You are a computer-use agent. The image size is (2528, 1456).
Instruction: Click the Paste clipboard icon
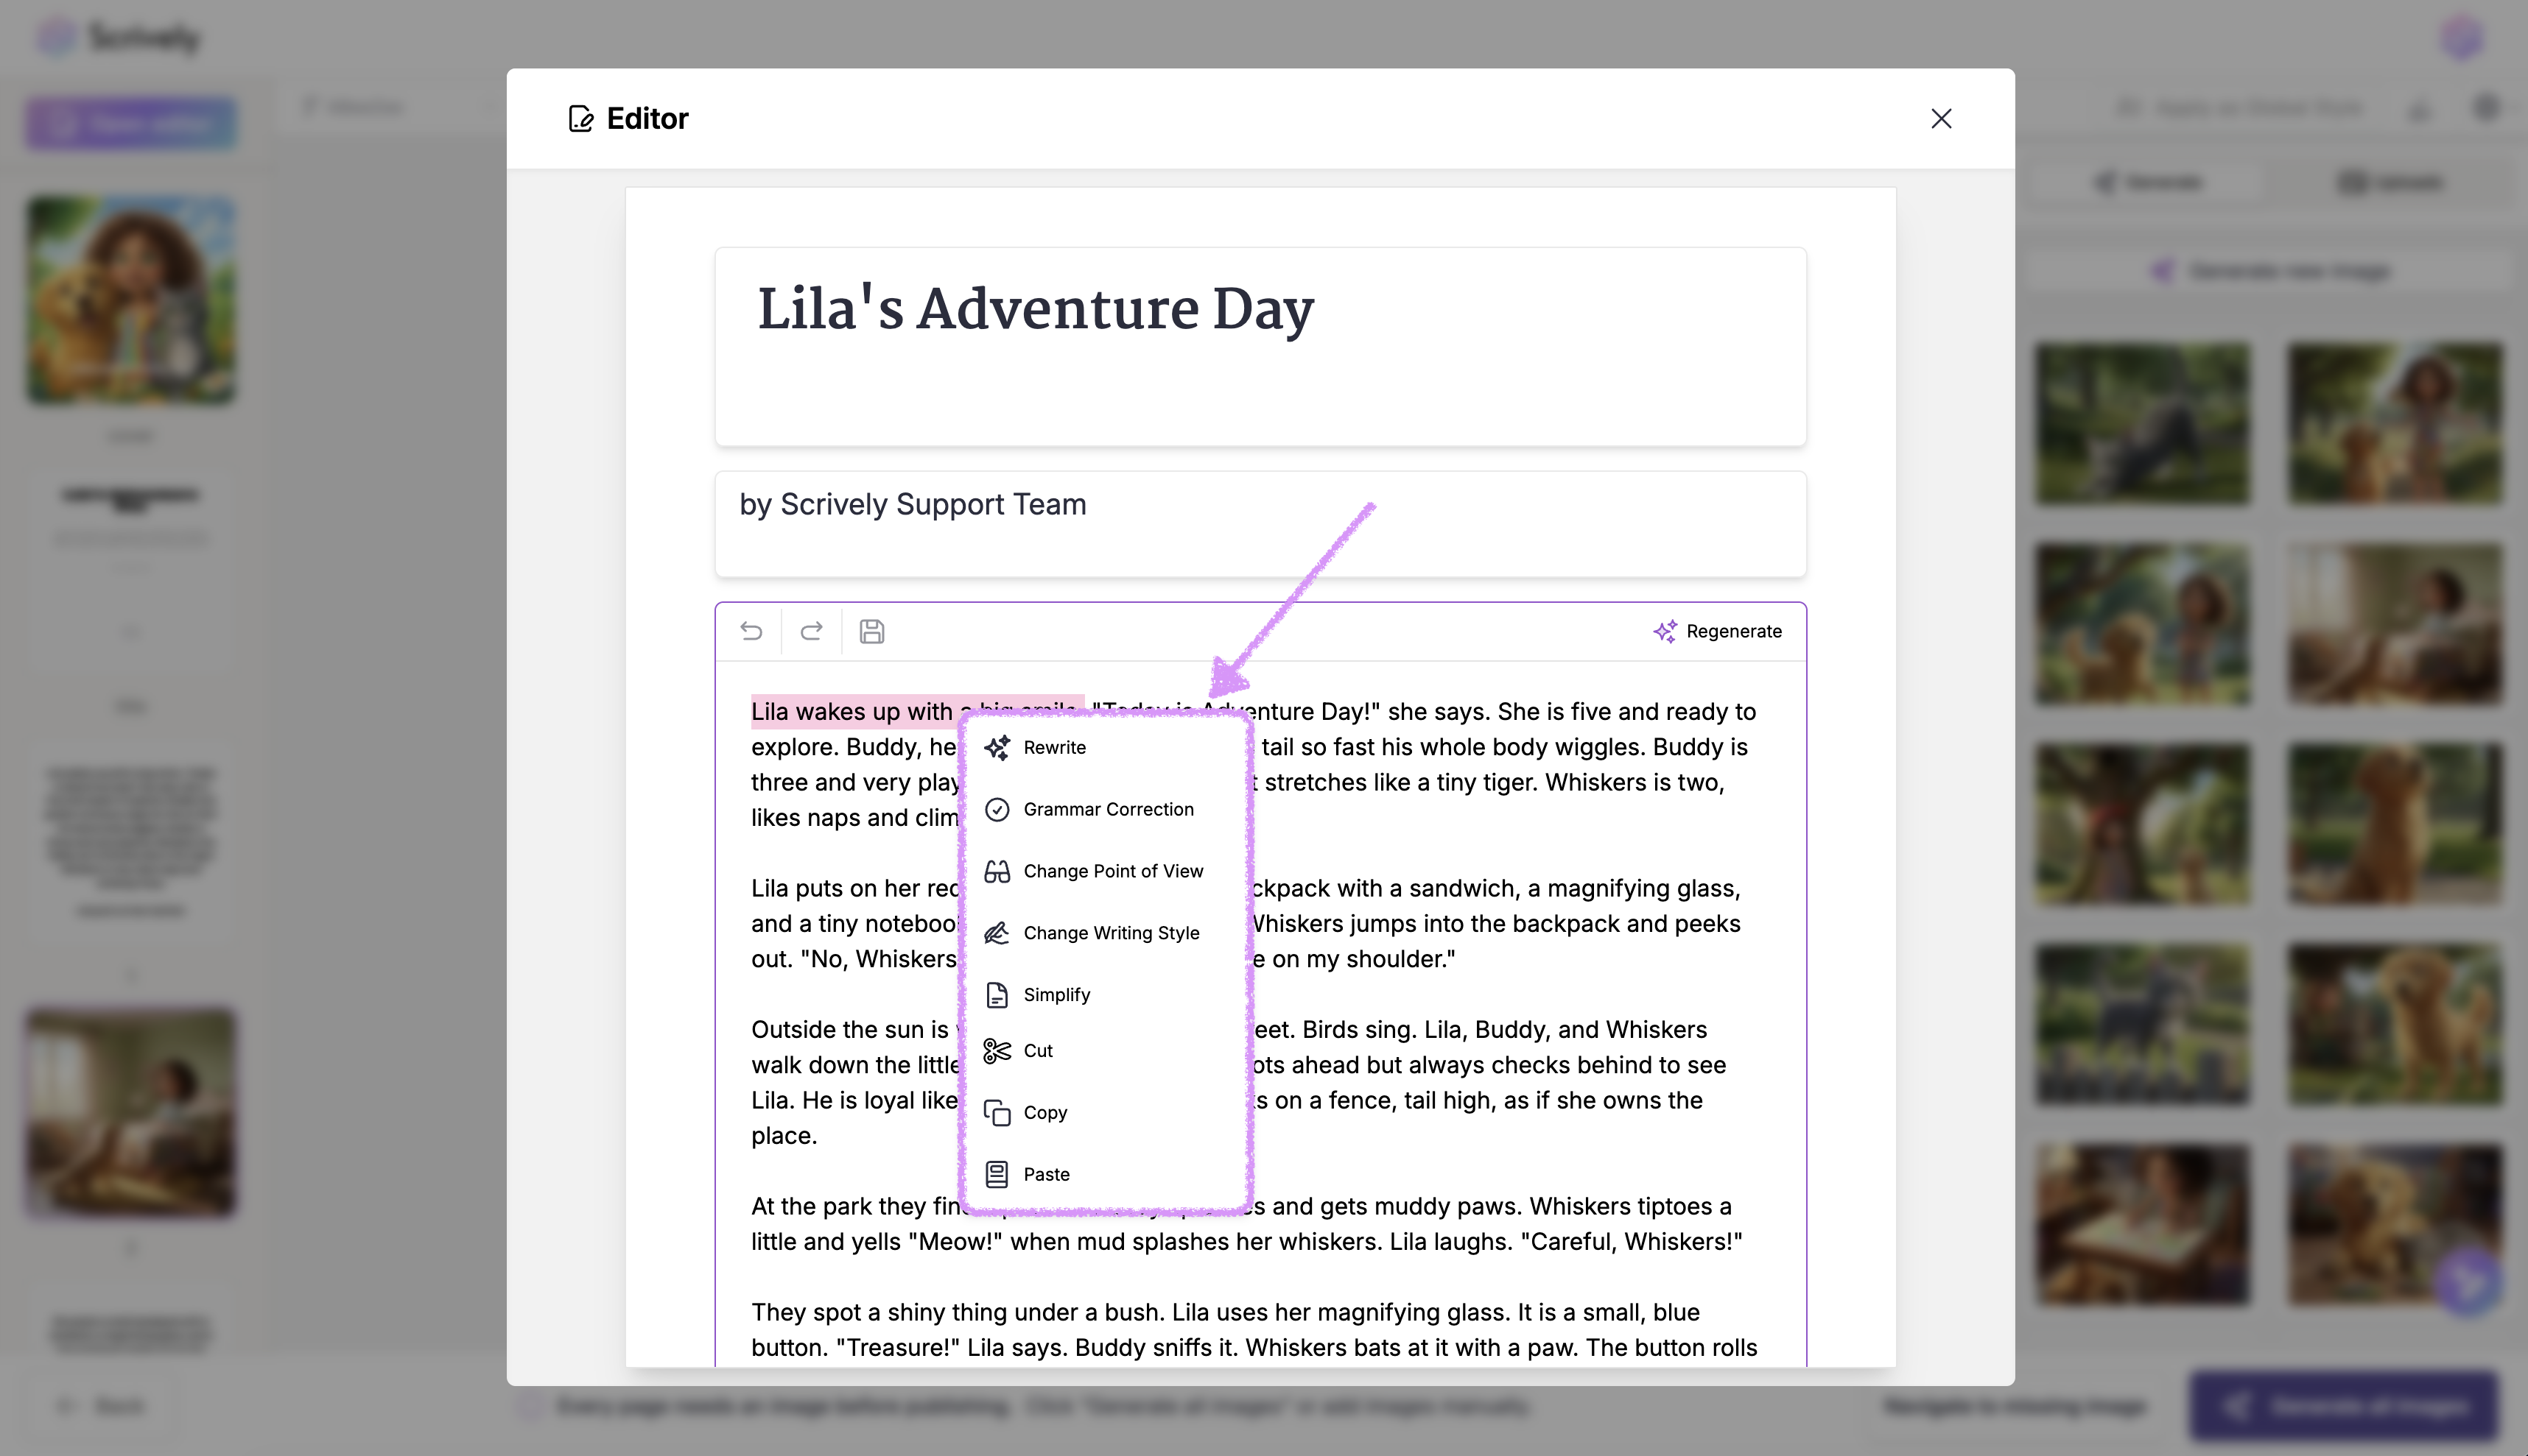pos(997,1174)
